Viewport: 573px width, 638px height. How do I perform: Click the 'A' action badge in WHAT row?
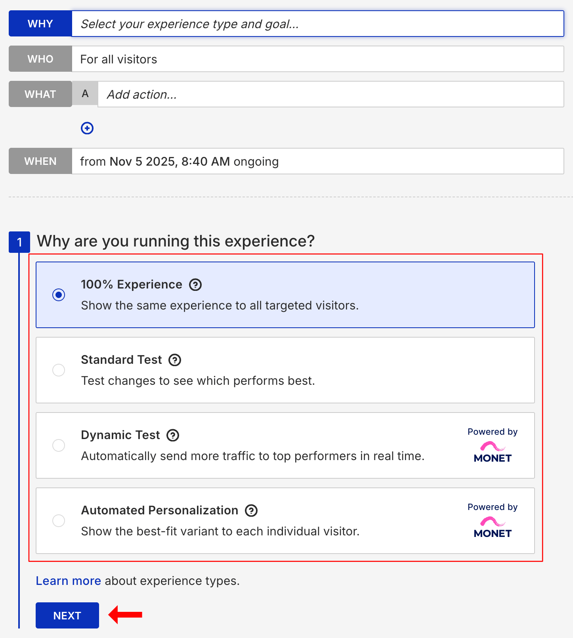pos(84,94)
